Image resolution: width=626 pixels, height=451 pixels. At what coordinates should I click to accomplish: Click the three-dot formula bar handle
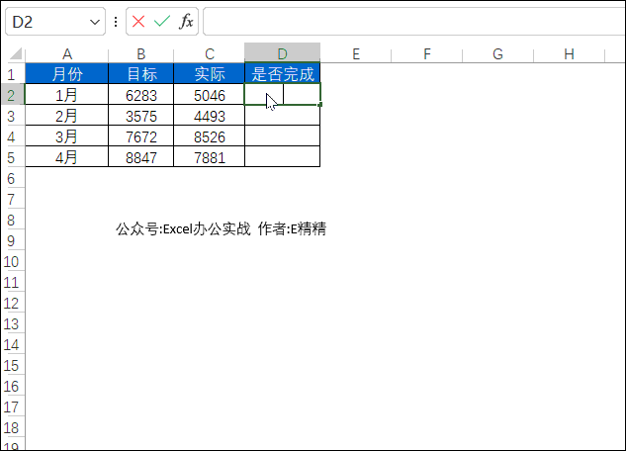[x=116, y=22]
